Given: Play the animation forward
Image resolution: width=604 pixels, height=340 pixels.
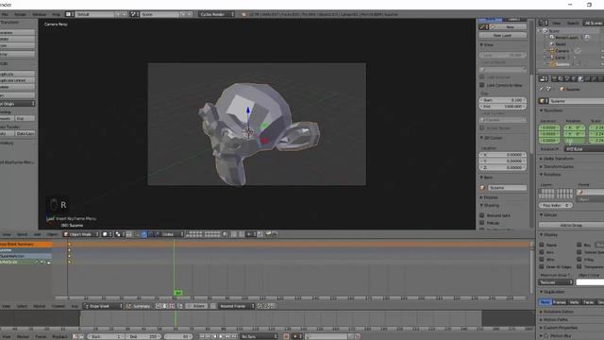Looking at the screenshot, I should (x=222, y=336).
